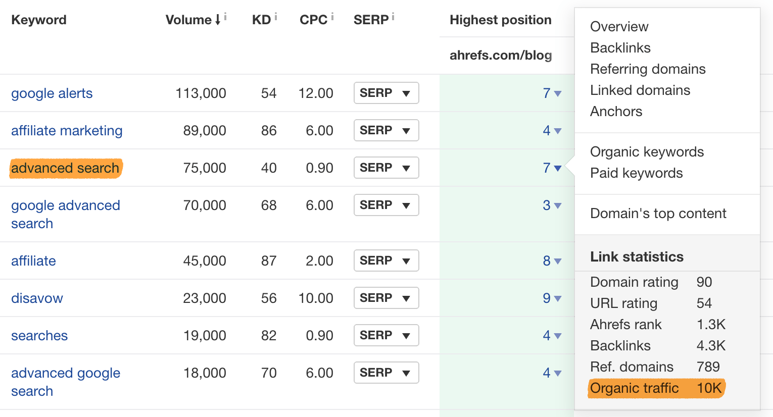Click the ahrefs.com/blog column header

click(500, 55)
